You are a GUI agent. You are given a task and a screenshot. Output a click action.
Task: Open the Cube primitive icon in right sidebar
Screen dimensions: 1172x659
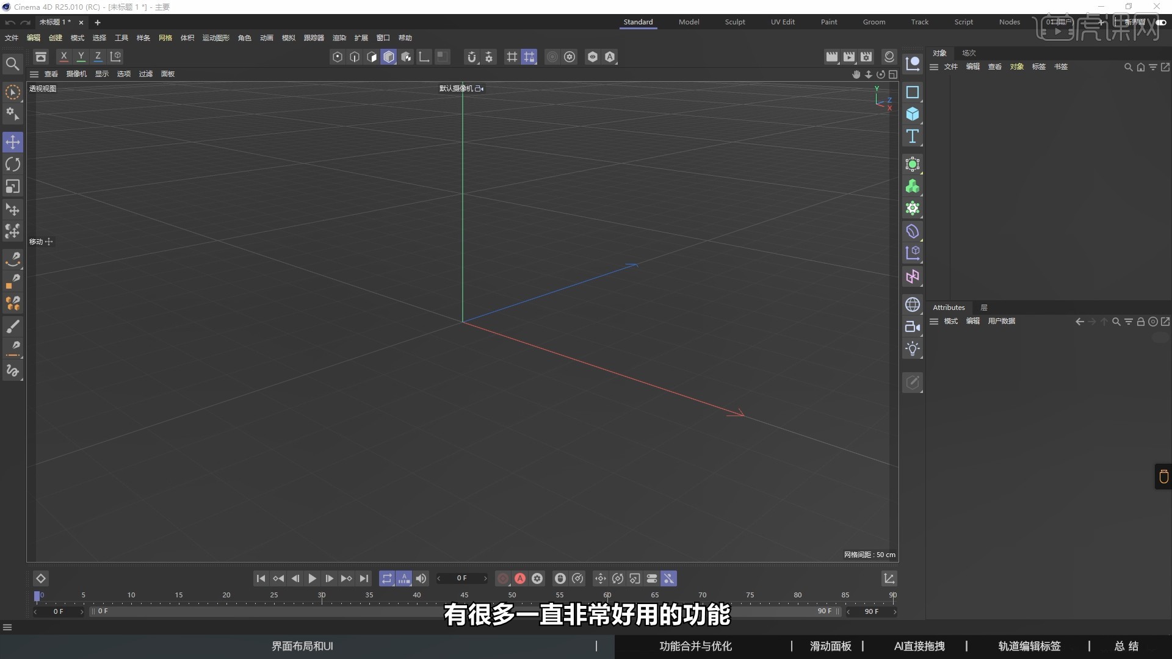pos(913,114)
